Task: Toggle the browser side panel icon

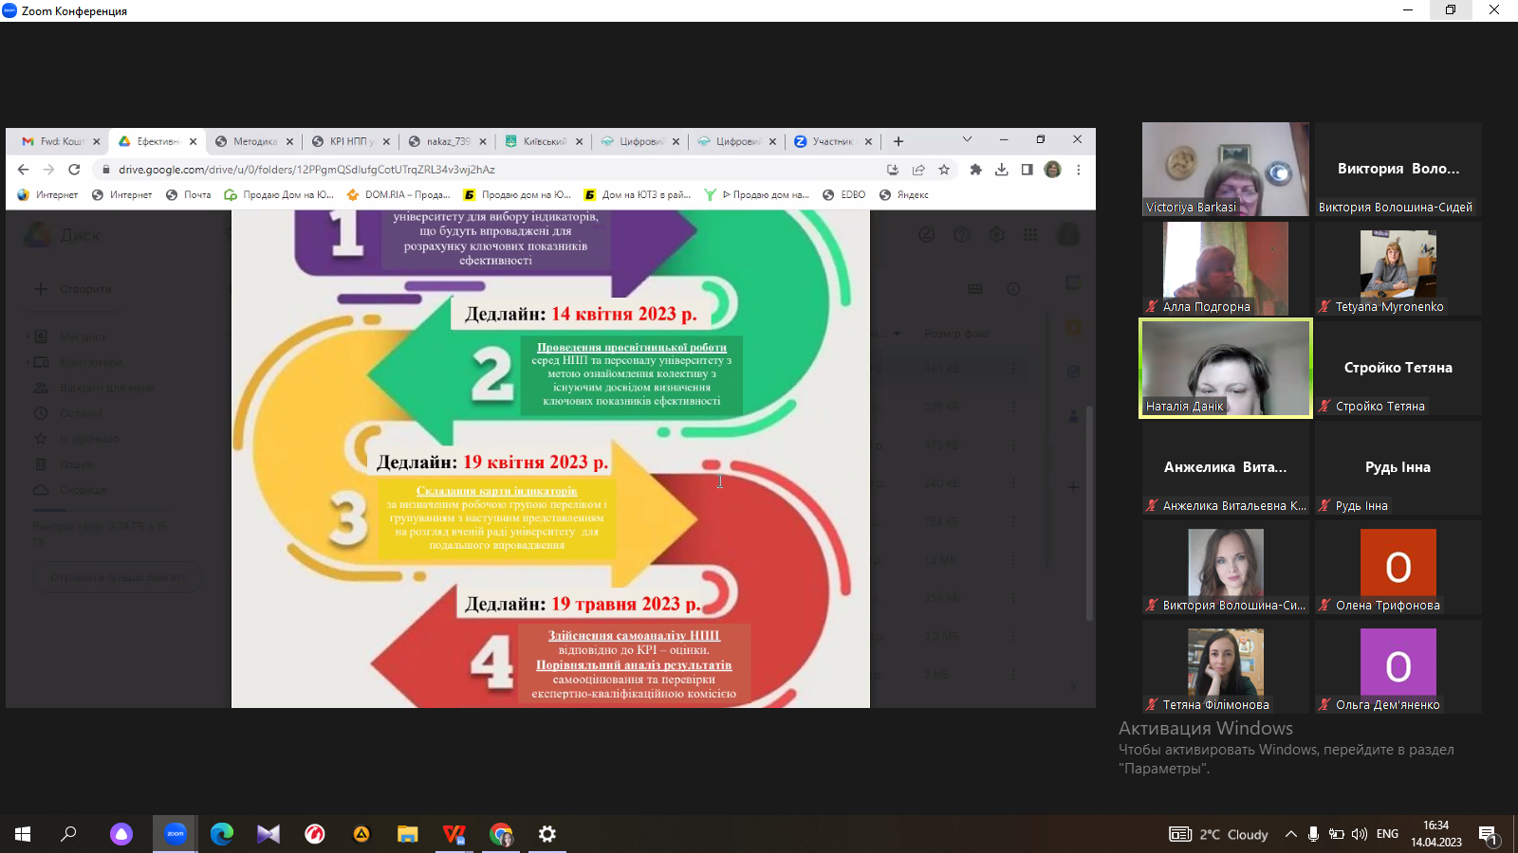Action: tap(1027, 170)
